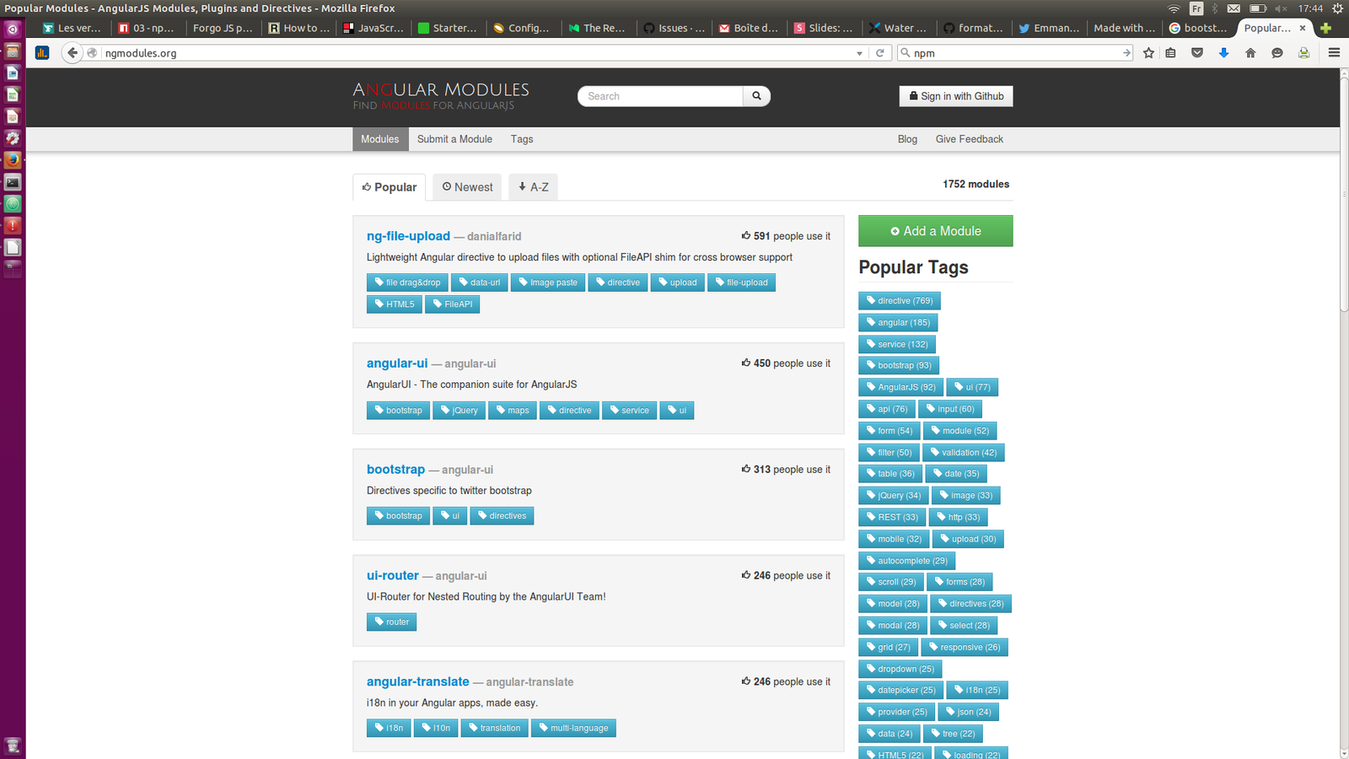Click the file drag&drop tag on ng-file-upload
Screen dimensions: 1349x759
(x=407, y=283)
